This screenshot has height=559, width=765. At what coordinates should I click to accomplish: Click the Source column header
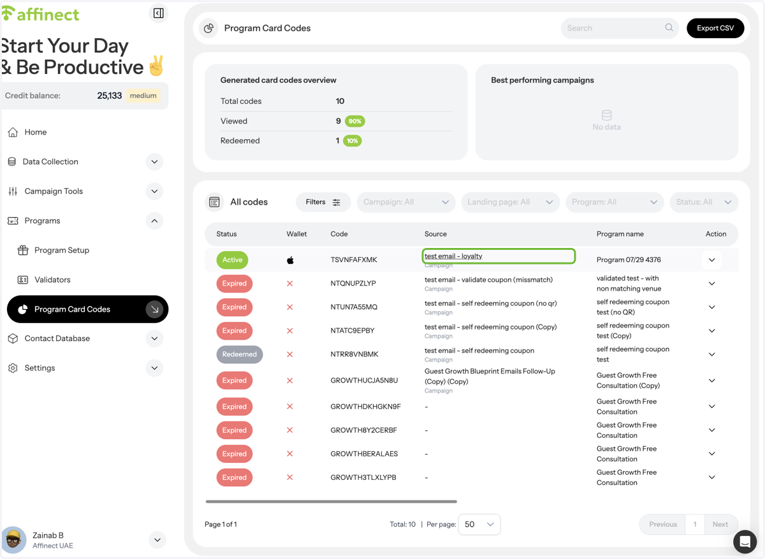pos(435,234)
